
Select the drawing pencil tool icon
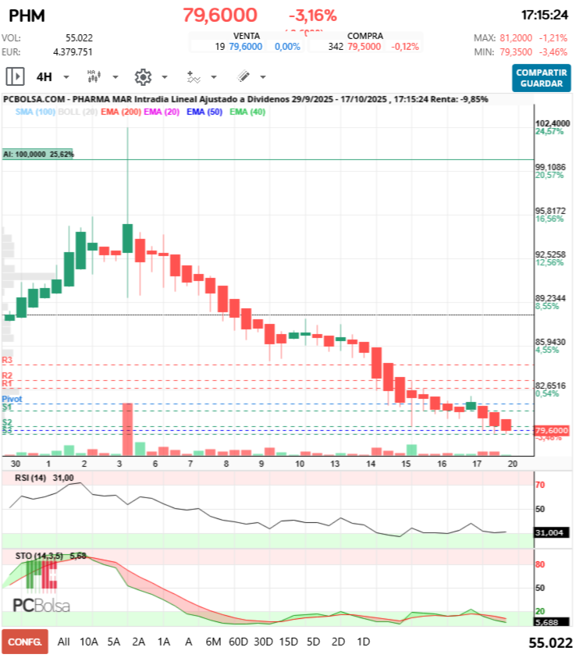coord(243,76)
